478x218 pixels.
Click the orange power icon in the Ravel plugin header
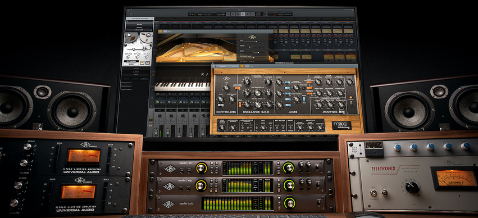point(160,31)
